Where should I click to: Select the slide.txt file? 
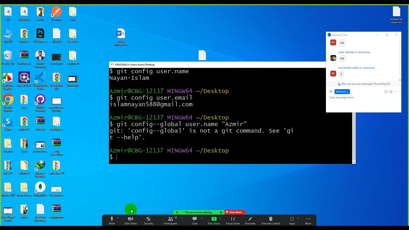click(x=57, y=36)
